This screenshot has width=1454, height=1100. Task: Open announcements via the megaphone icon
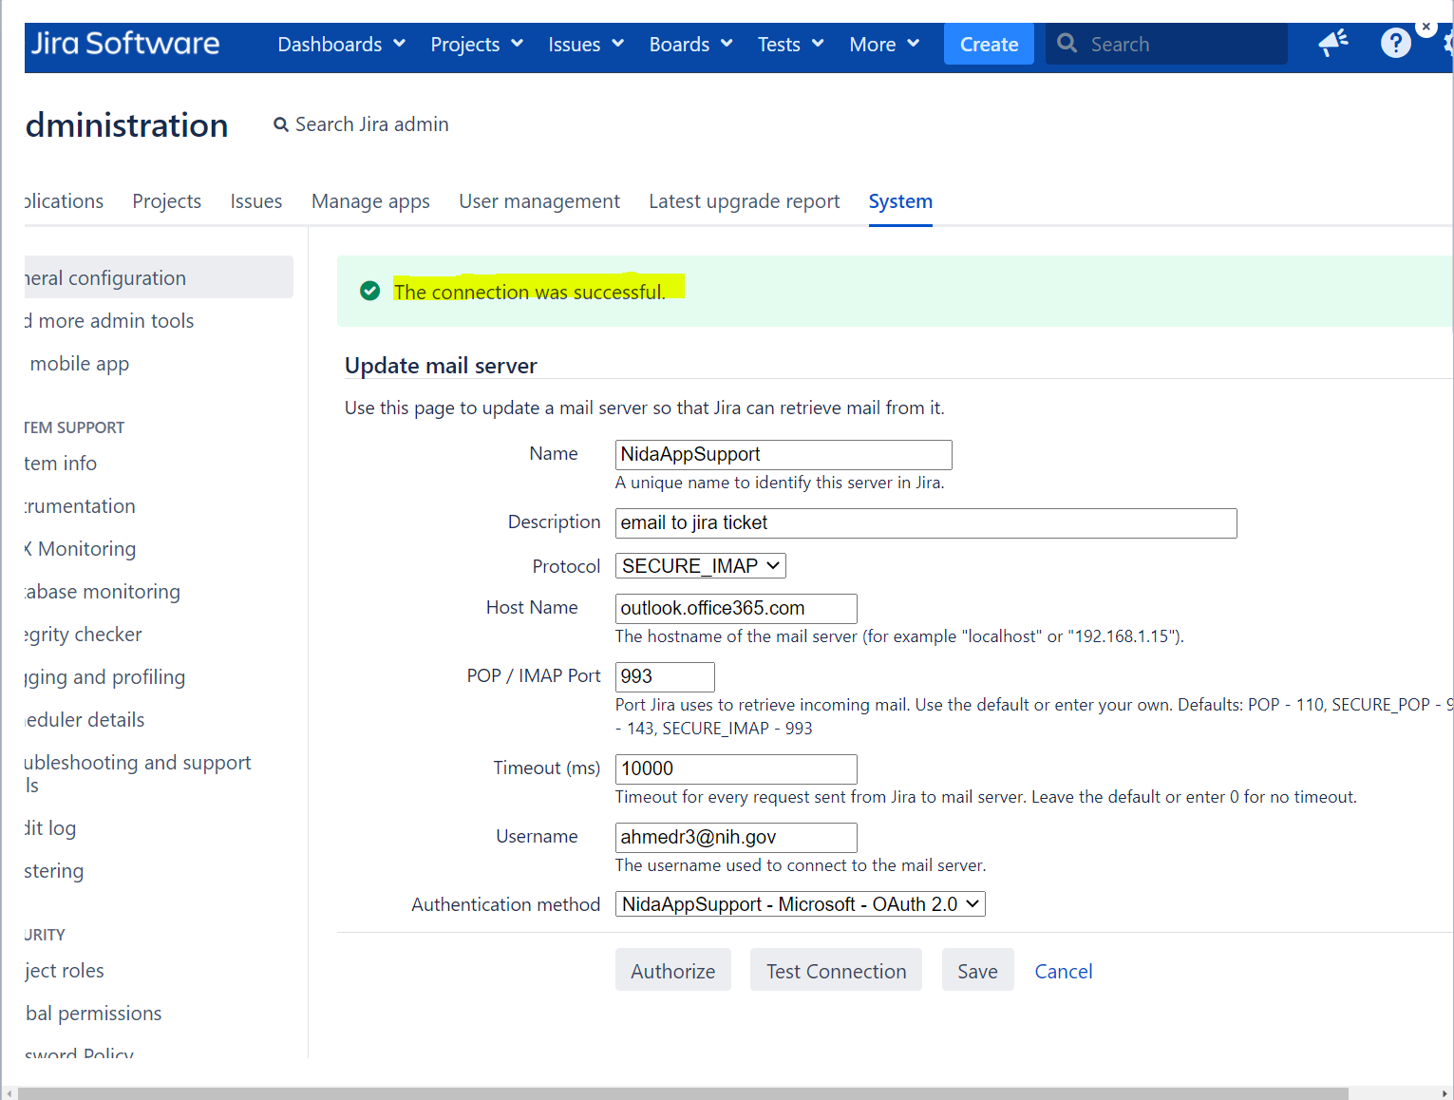1332,43
